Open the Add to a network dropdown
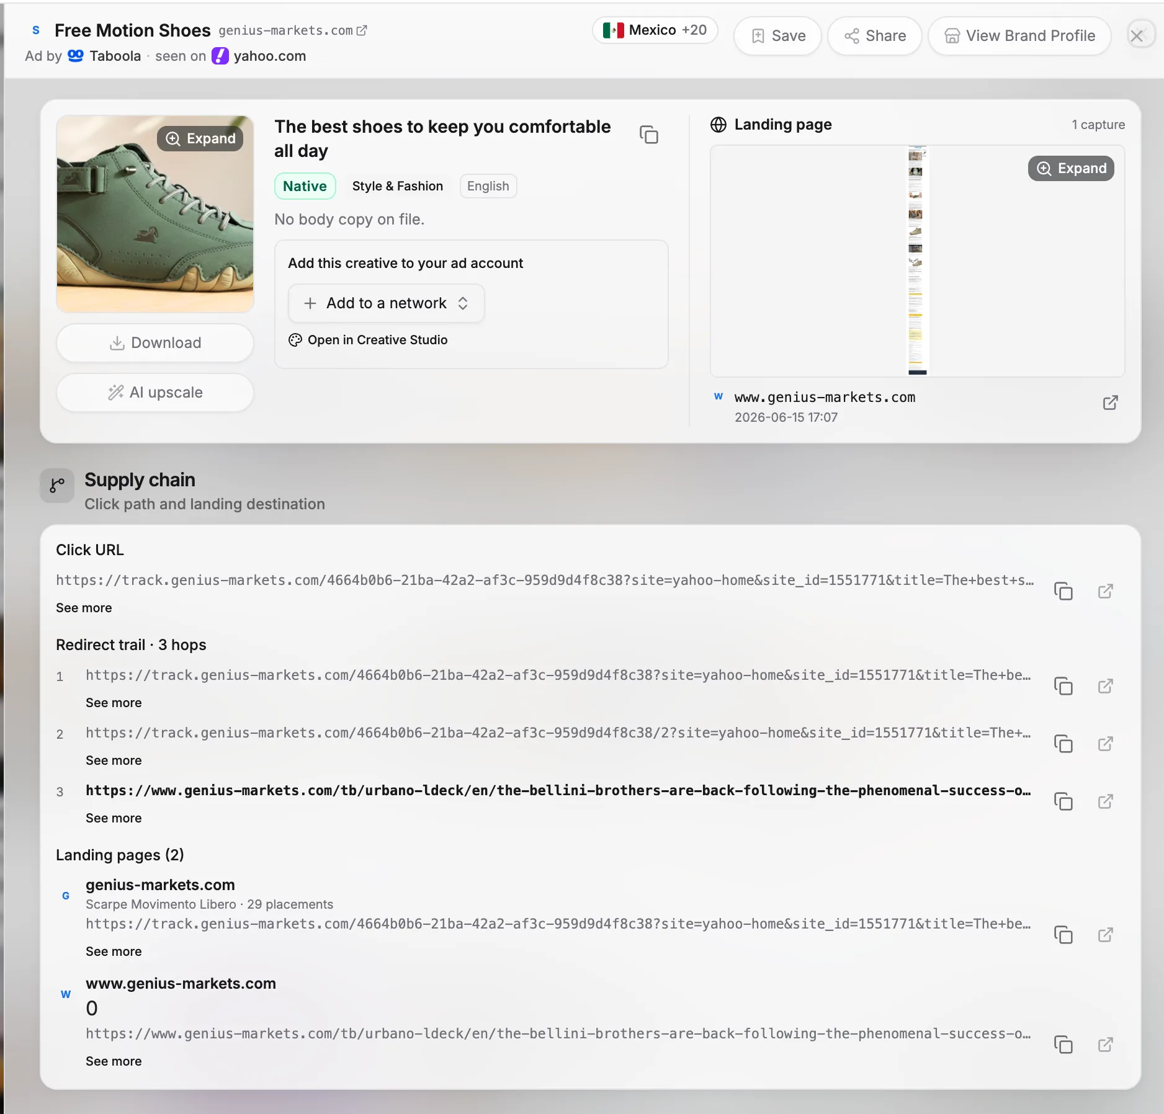 coord(386,303)
